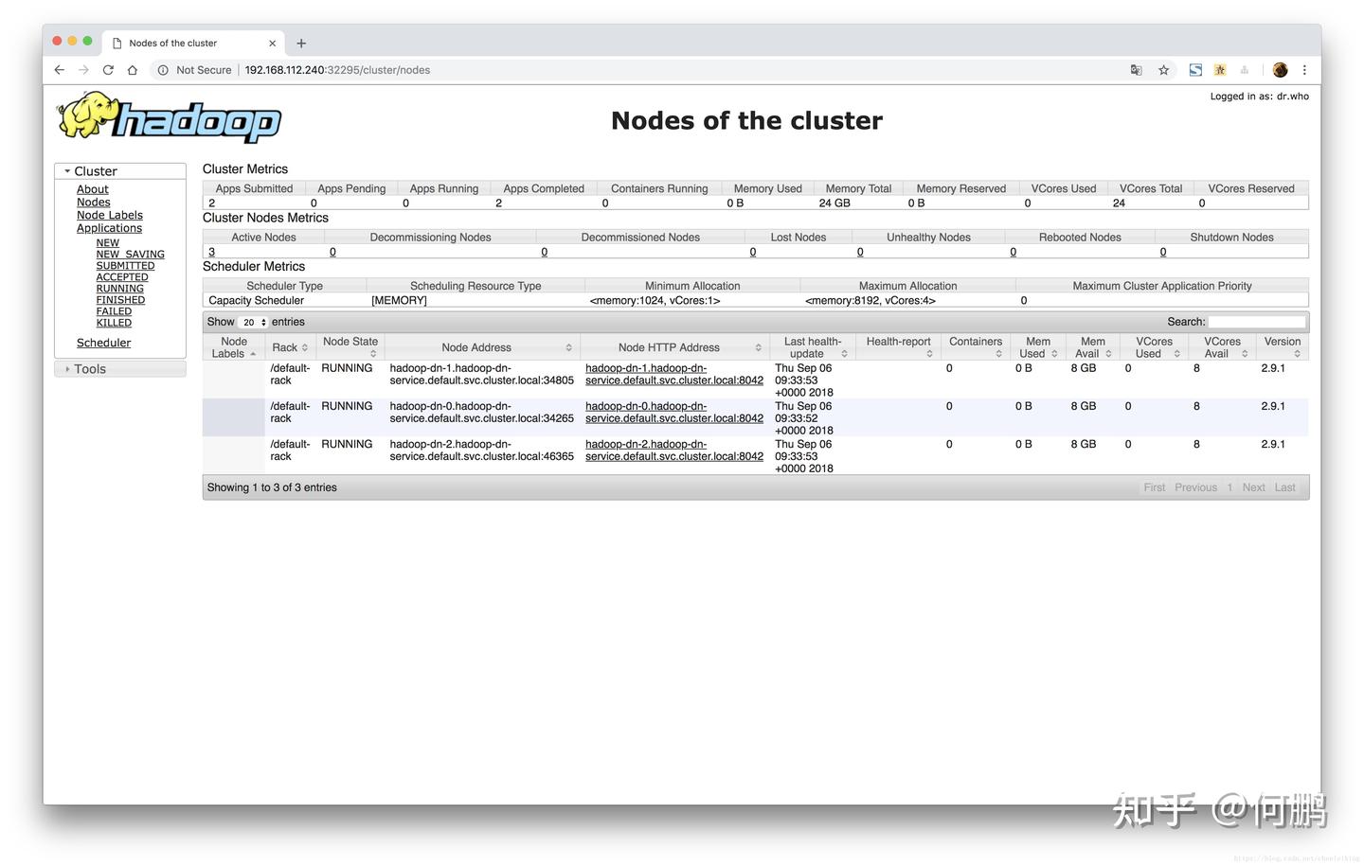The height and width of the screenshot is (866, 1364).
Task: Open the blue S browser extension
Action: [x=1196, y=70]
